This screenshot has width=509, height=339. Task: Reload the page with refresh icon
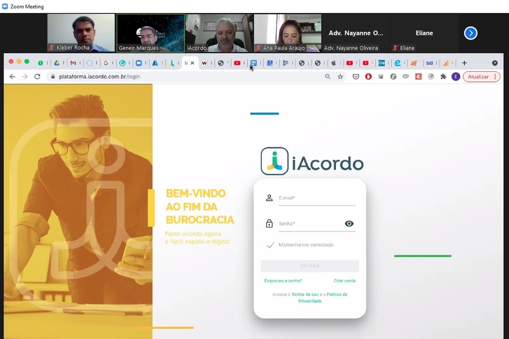pos(37,77)
